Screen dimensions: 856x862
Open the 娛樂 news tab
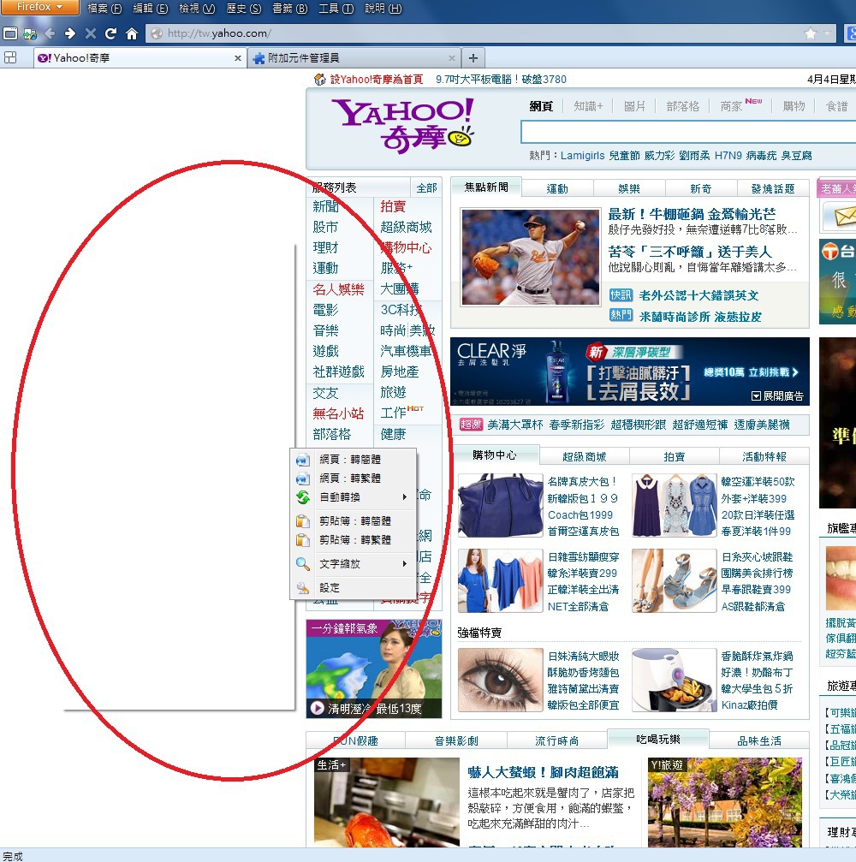(629, 189)
